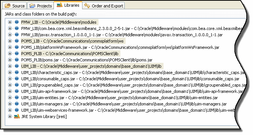253x135 pixels.
Task: Select the UIM_LIB/groupenabled_caps.jar row
Action: click(133, 85)
